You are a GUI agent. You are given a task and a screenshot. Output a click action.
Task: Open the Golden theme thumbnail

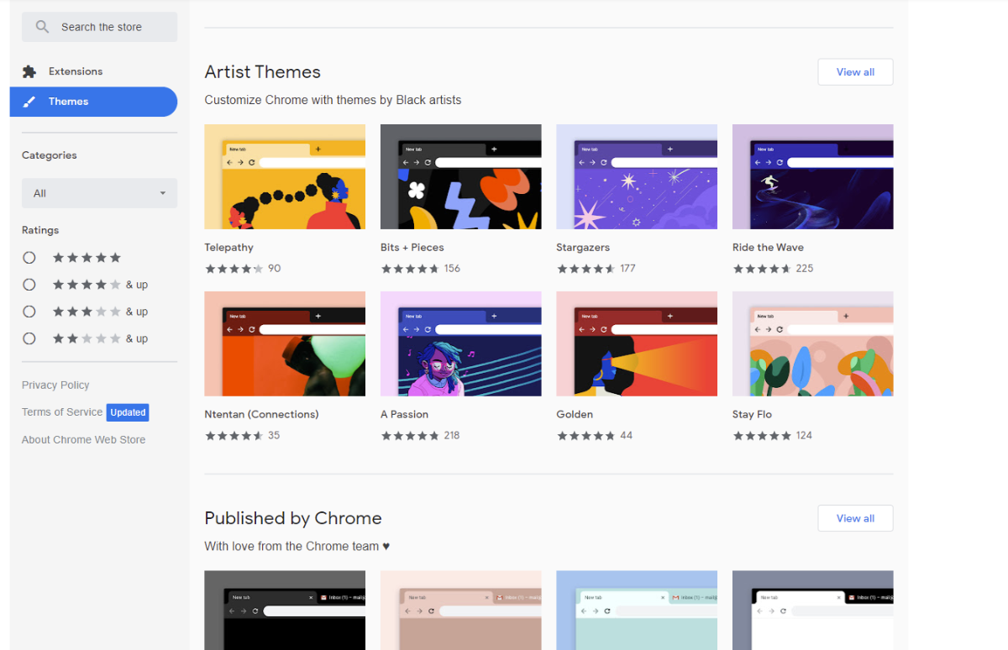click(x=637, y=343)
